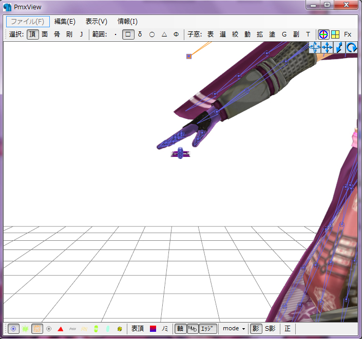Toggle the 影 shadow button
The width and height of the screenshot is (362, 339).
tap(256, 329)
